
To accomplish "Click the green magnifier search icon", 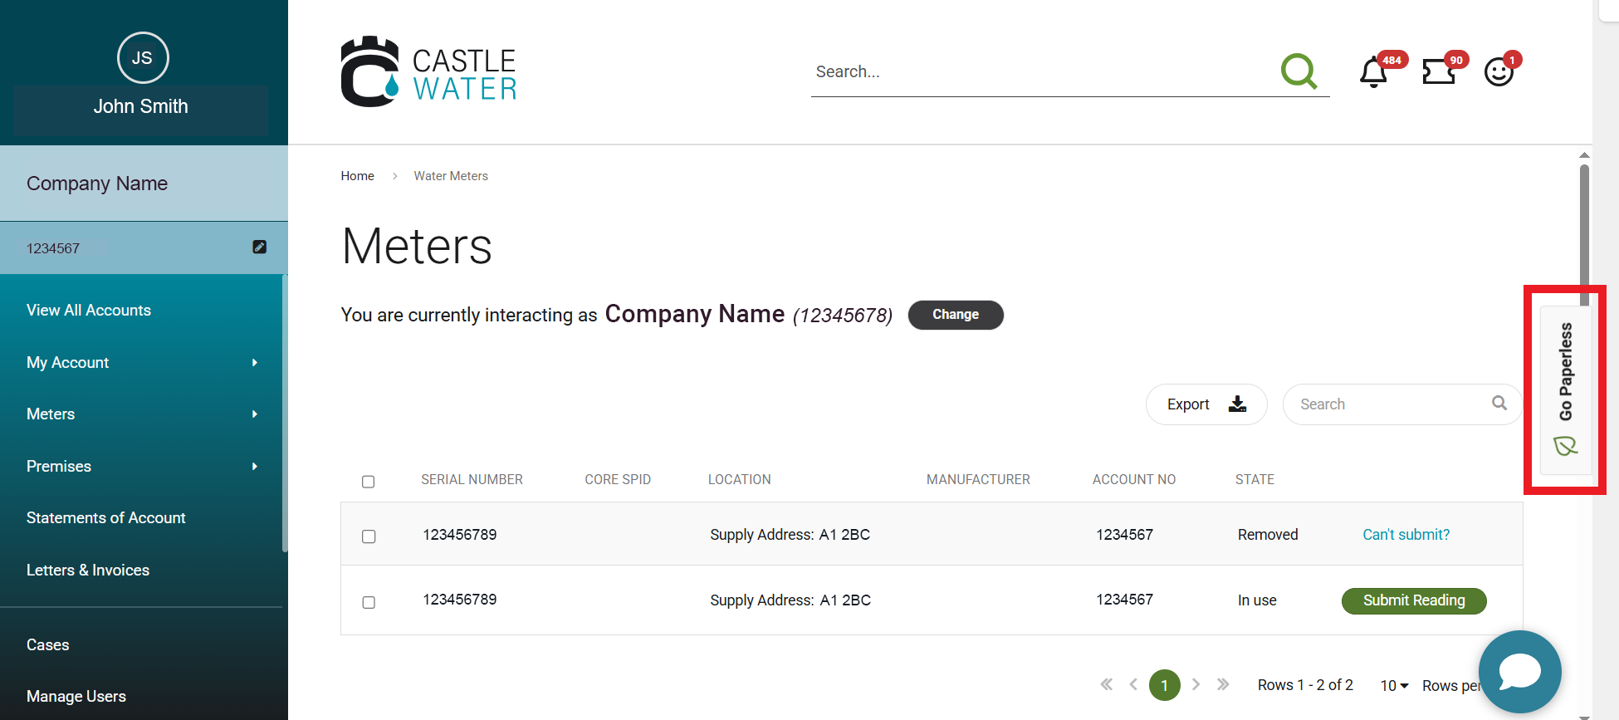I will click(x=1299, y=71).
